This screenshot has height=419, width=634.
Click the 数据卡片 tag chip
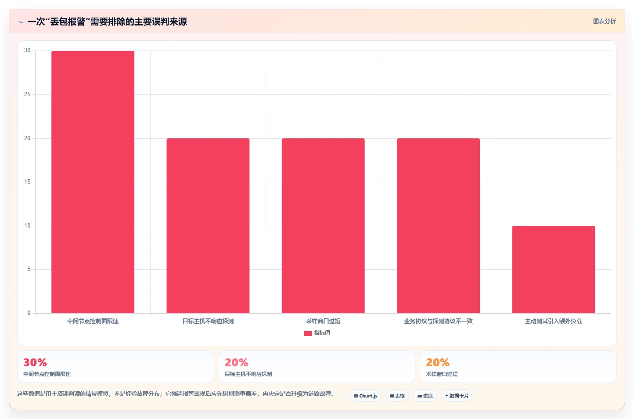[x=457, y=396]
